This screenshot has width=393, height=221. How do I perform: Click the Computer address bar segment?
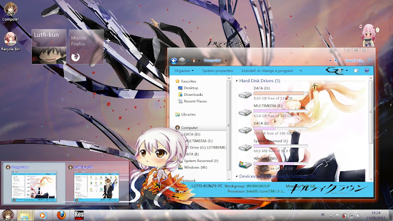pos(212,60)
